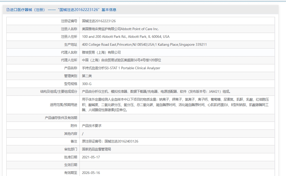Viewport: 286px width, 176px height.
Task: Click the 其他内容 label
Action: tap(71, 134)
